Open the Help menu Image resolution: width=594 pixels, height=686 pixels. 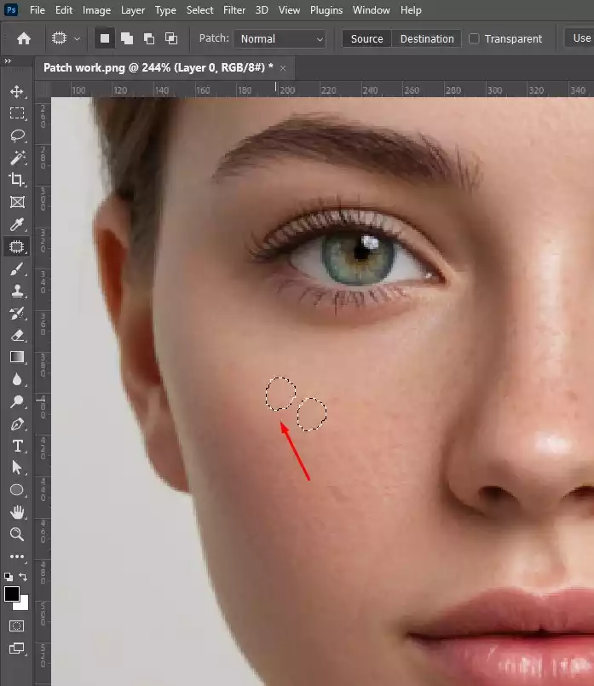[x=411, y=10]
